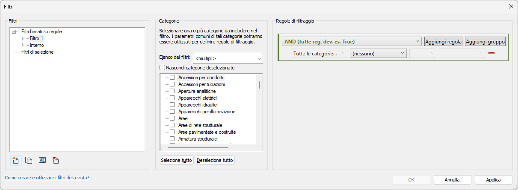Check the Accessori per condotti category
Screen dimensions: 518x190
coord(172,78)
